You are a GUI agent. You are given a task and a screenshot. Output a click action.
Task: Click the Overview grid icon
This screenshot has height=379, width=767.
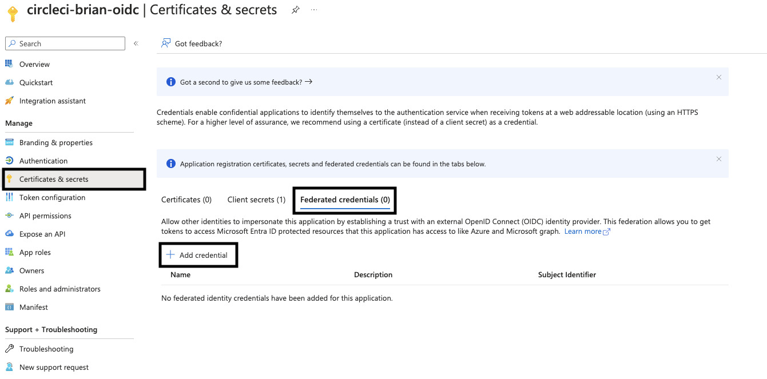tap(9, 64)
